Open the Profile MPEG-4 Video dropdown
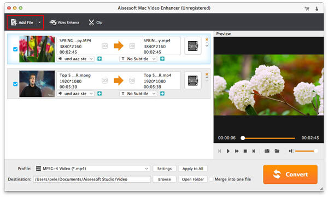The image size is (328, 197). tap(92, 169)
